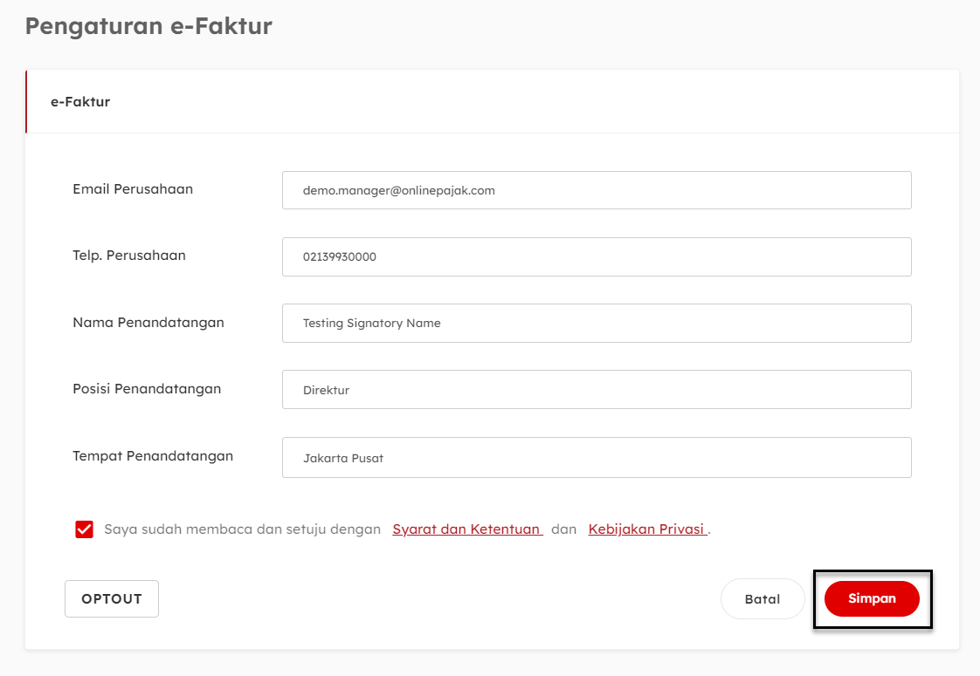Click the Telp. Perusahaan label text
The width and height of the screenshot is (980, 676).
129,256
